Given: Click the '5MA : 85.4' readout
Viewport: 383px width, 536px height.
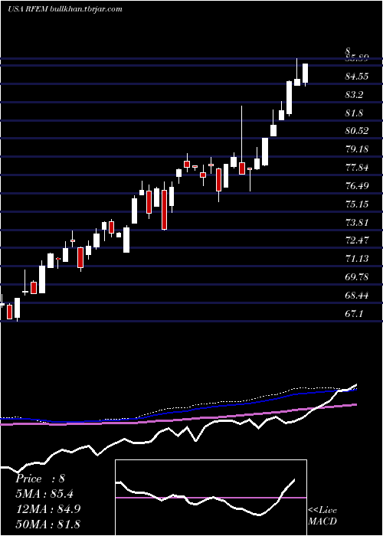Looking at the screenshot, I should tap(44, 494).
